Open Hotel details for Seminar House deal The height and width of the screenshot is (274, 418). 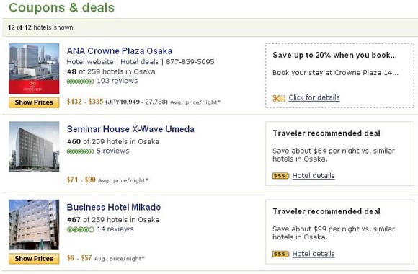click(x=313, y=175)
